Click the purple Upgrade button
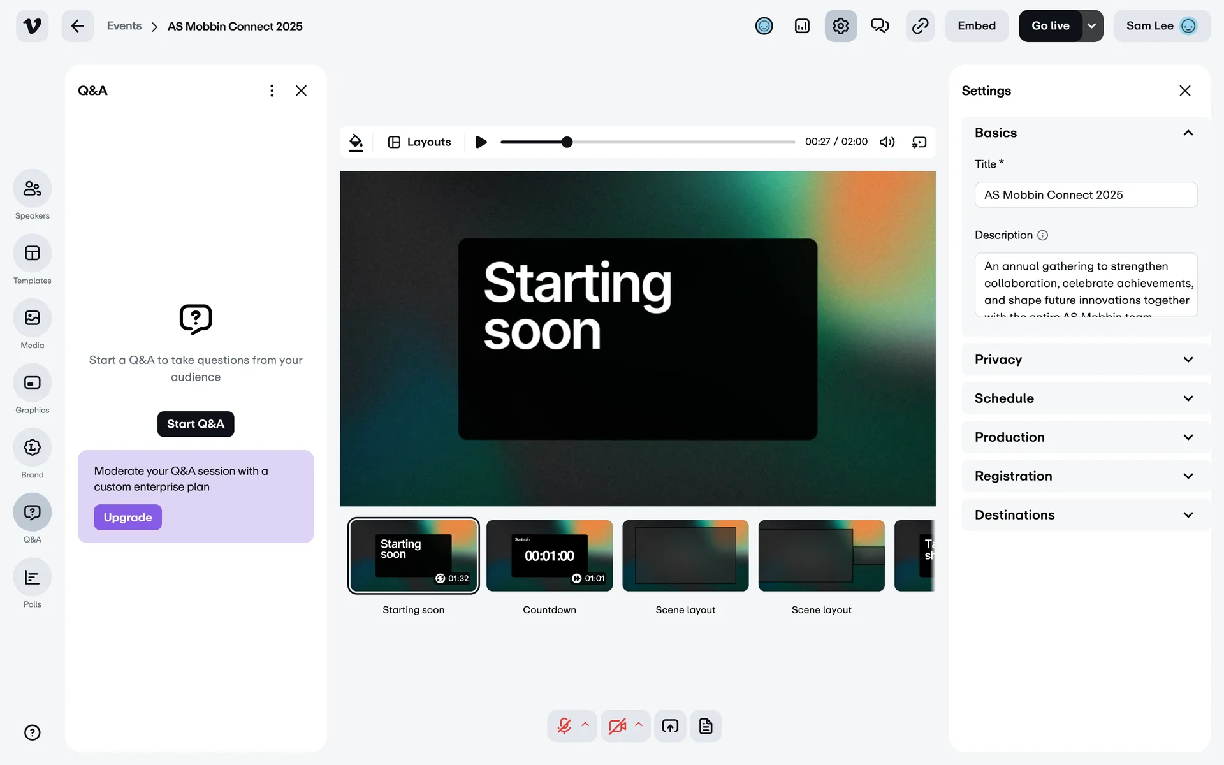The height and width of the screenshot is (765, 1224). [x=127, y=518]
